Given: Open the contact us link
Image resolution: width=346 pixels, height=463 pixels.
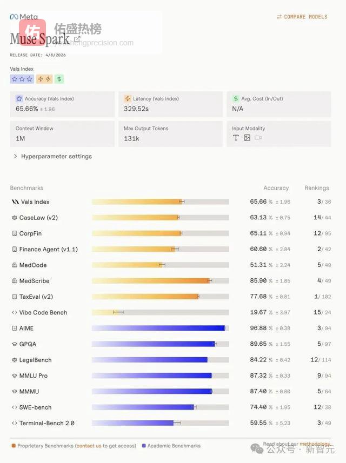Looking at the screenshot, I should point(88,446).
